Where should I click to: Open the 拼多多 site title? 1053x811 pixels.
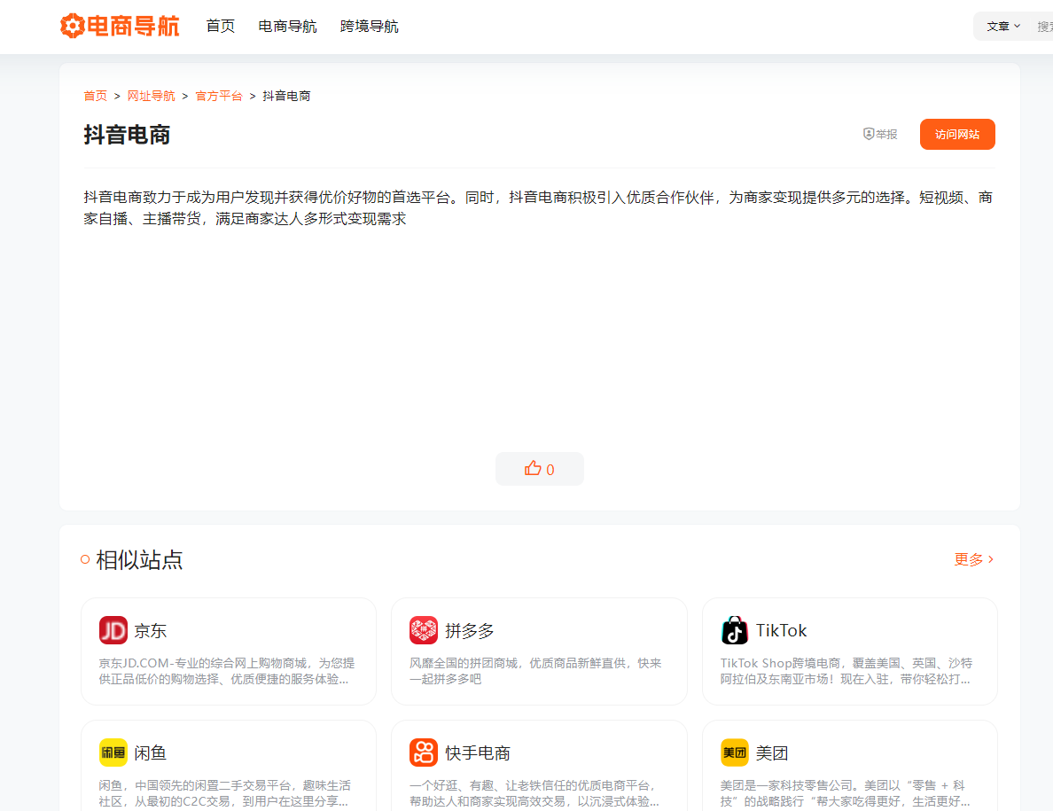[470, 631]
